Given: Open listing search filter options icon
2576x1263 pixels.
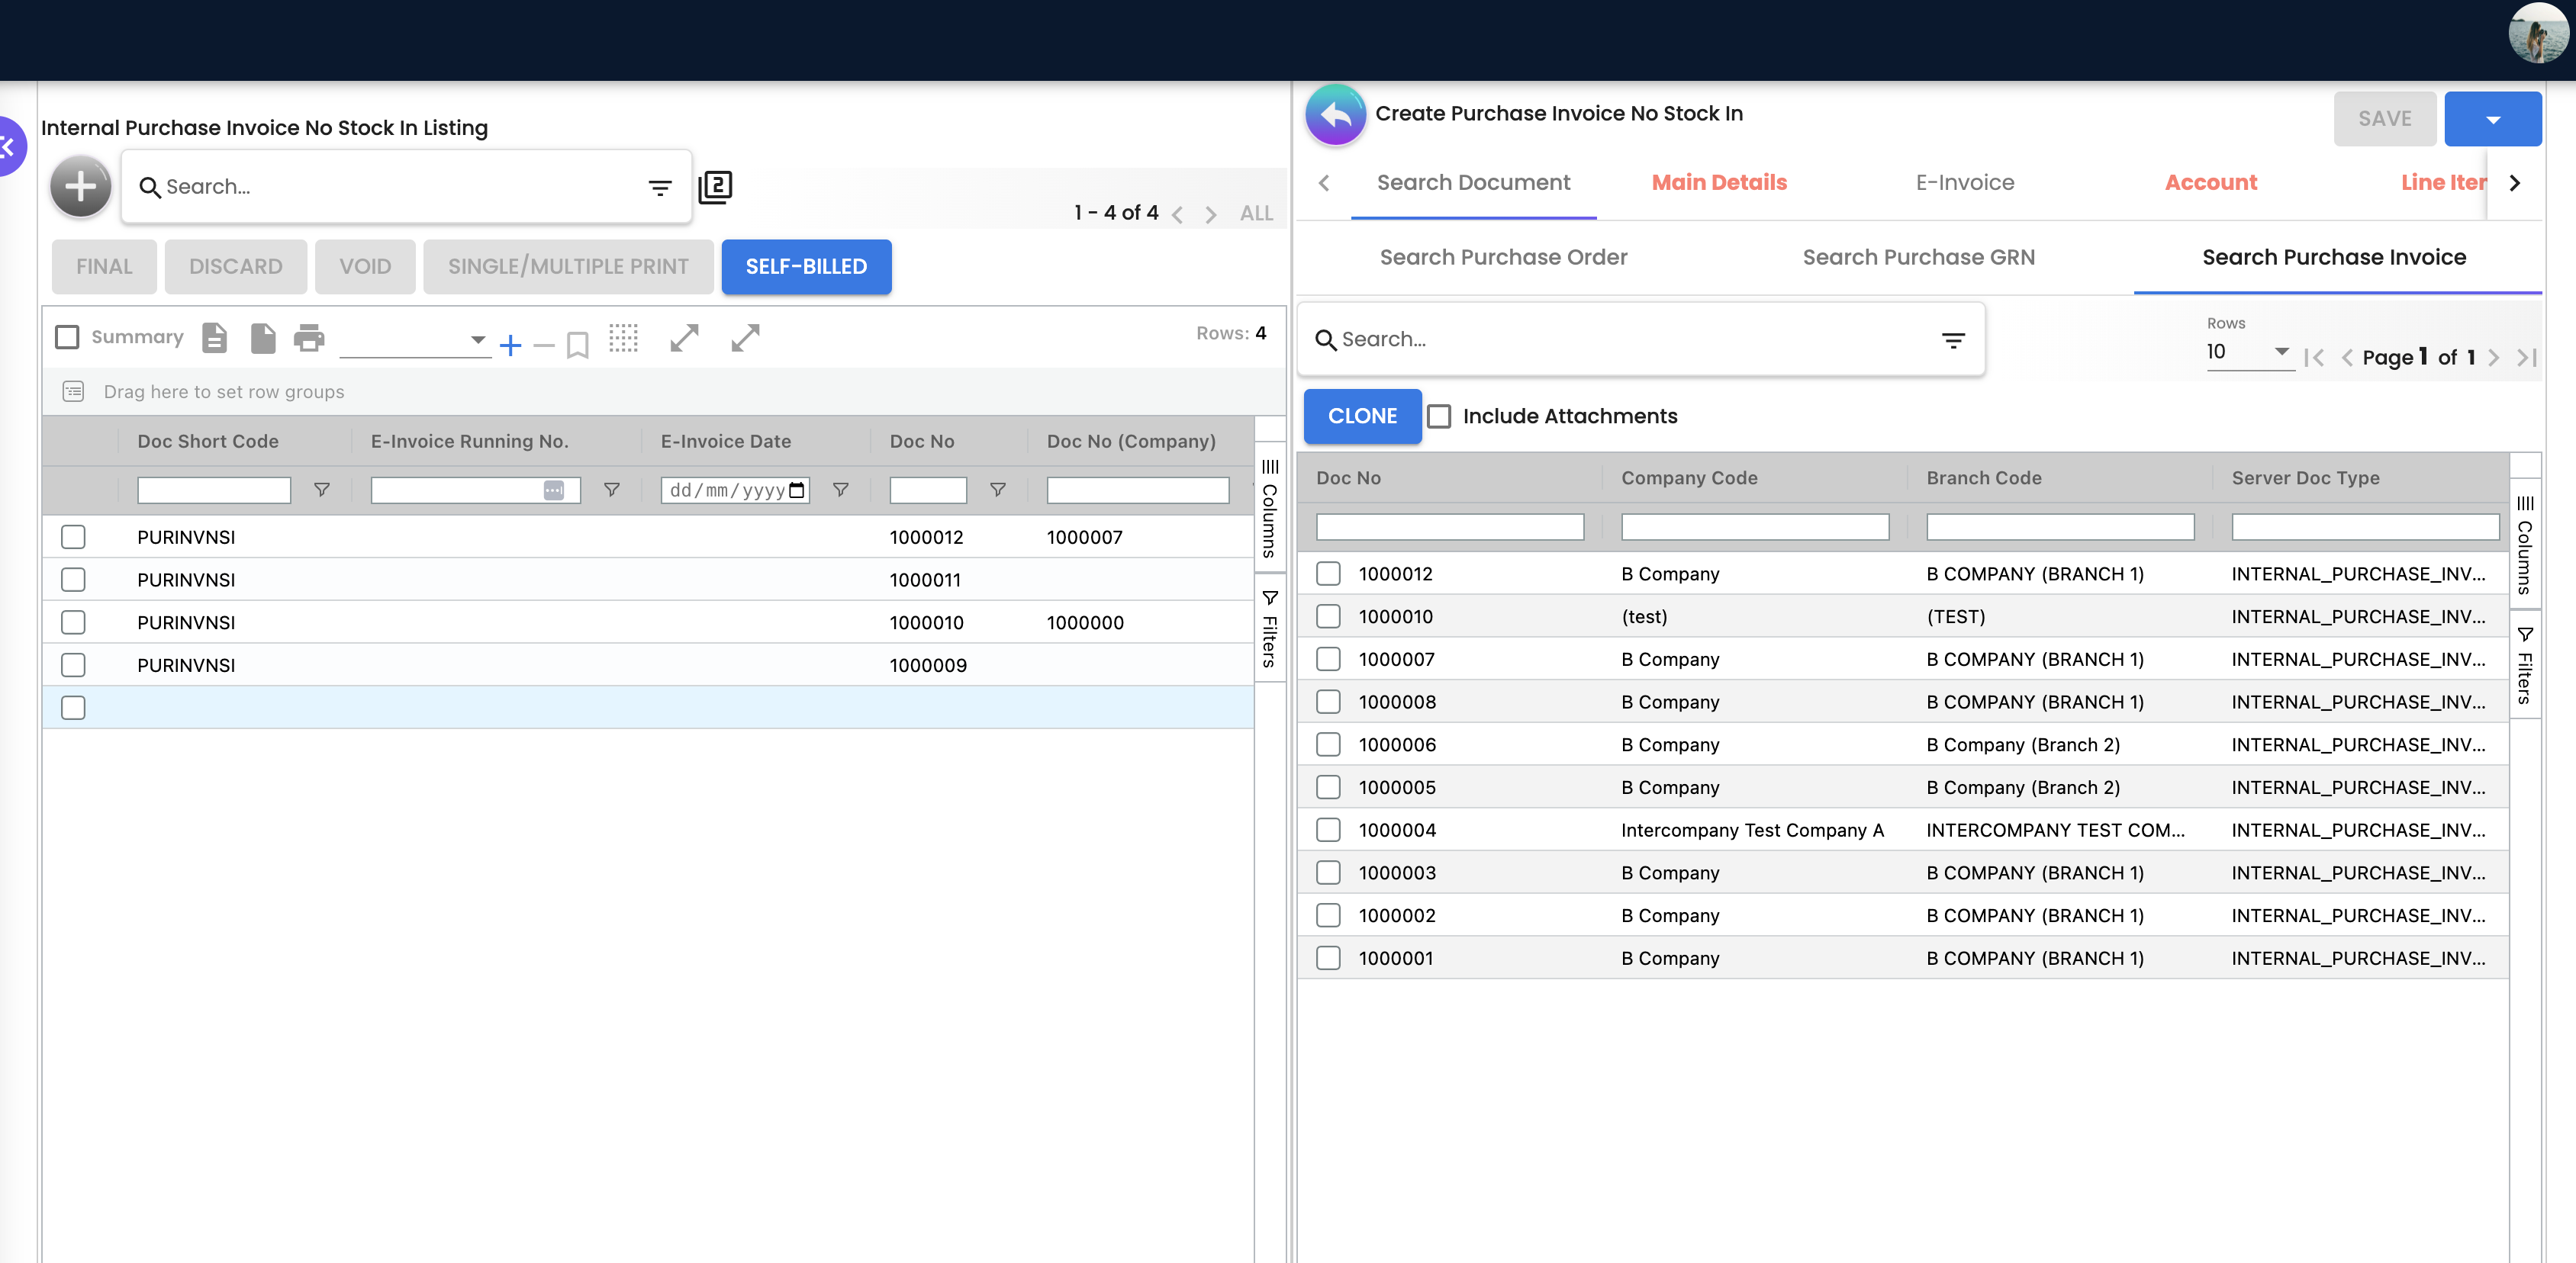Looking at the screenshot, I should [x=660, y=187].
